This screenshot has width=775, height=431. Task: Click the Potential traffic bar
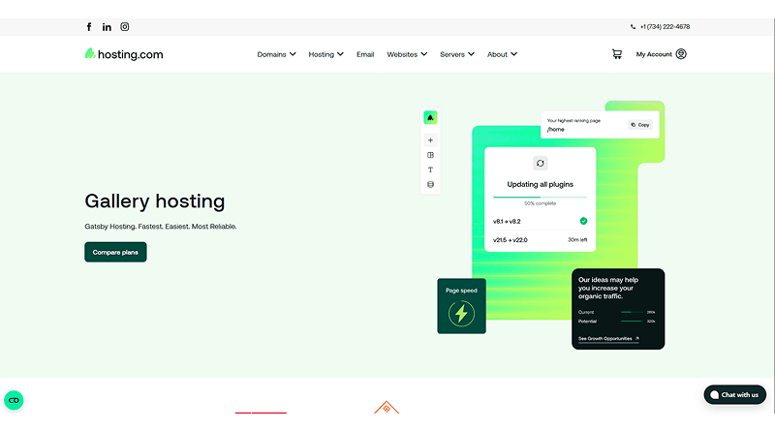(633, 322)
